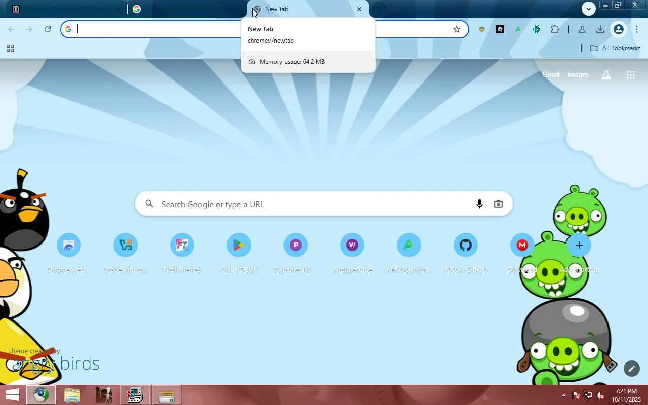The width and height of the screenshot is (648, 405).
Task: Open the FlashThemes shortcut
Action: [x=182, y=253]
